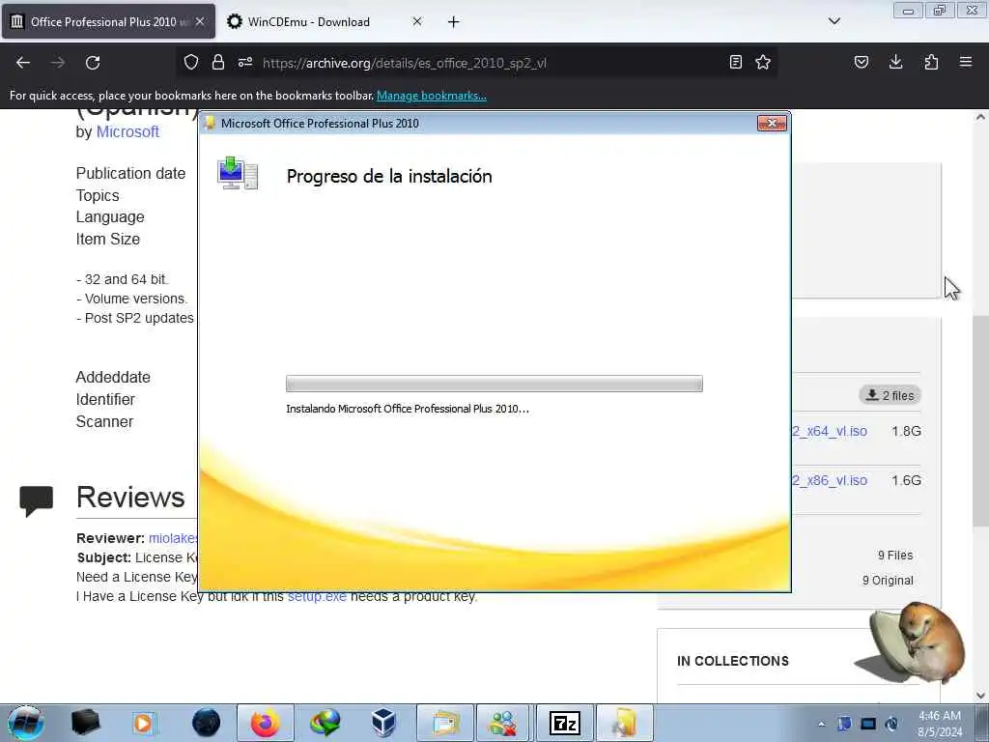Click the taskbar clock 4:46 AM
Screen dimensions: 989x742
click(x=940, y=716)
